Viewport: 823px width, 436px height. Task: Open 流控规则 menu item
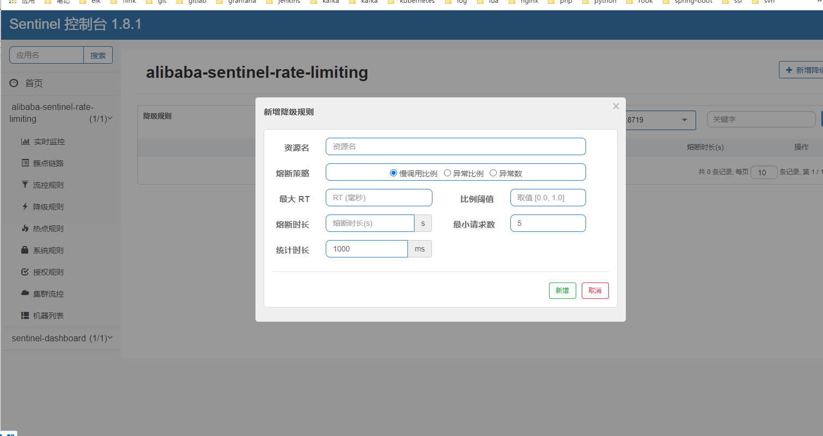(x=49, y=185)
